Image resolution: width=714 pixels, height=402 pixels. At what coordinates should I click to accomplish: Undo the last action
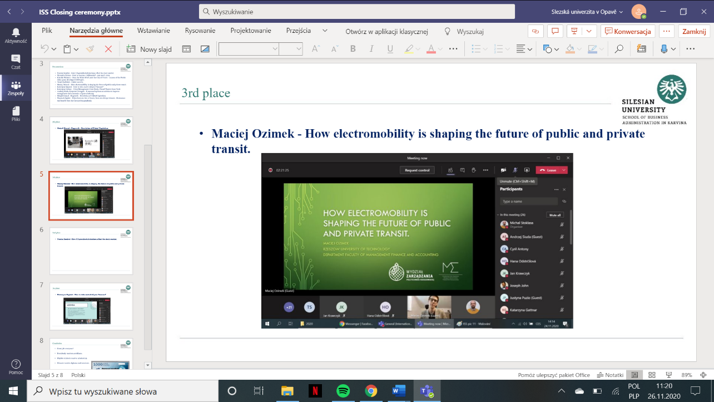tap(45, 49)
